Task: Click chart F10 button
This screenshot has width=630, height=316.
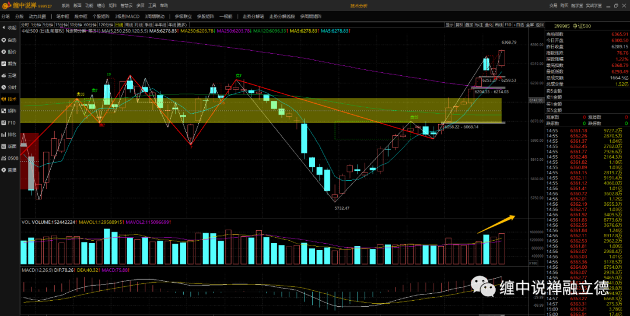Action: (x=508, y=25)
